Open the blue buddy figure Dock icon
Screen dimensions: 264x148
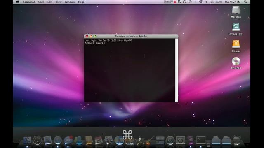[78, 140]
